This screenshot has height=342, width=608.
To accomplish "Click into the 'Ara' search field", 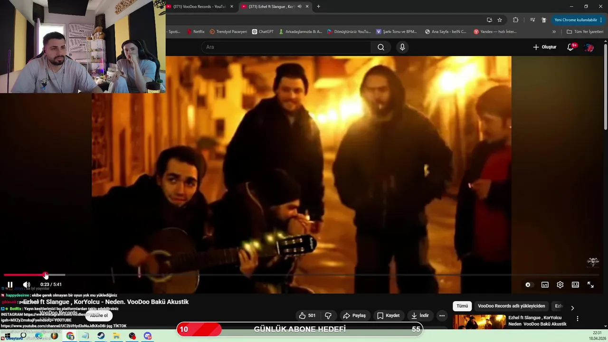I will point(286,47).
